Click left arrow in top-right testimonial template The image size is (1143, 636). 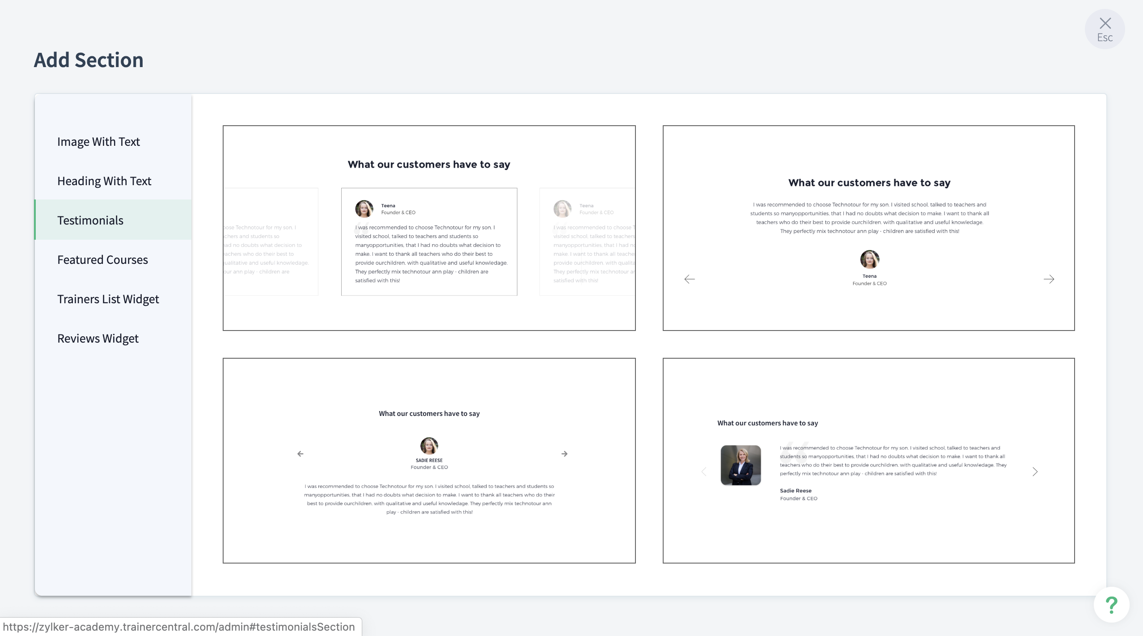pos(690,279)
